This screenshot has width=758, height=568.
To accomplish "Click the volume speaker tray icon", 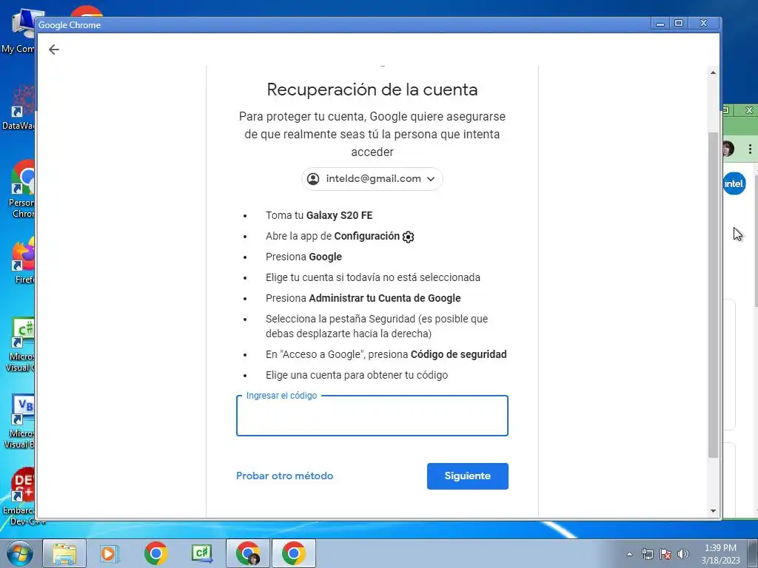I will pos(683,554).
